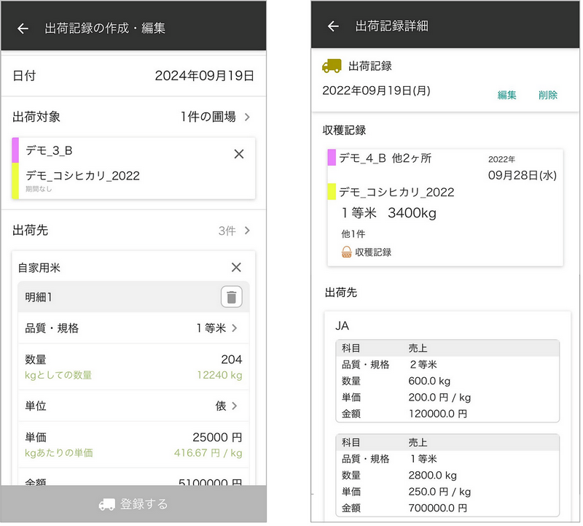The width and height of the screenshot is (583, 526).
Task: Click the truck icon on the 登録する bar
Action: pos(106,504)
